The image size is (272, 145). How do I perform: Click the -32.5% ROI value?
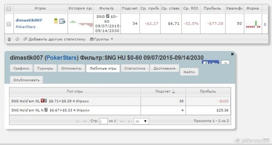(191, 24)
